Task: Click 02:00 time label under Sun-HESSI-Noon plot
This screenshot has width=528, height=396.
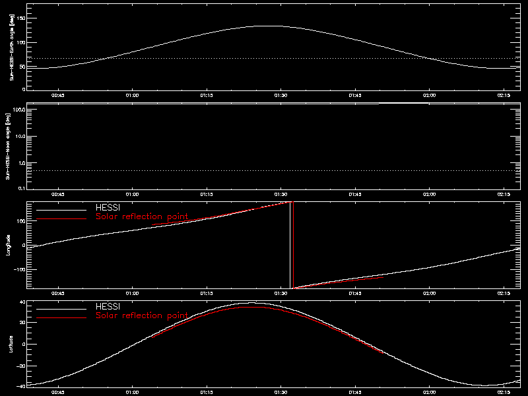Action: point(430,194)
